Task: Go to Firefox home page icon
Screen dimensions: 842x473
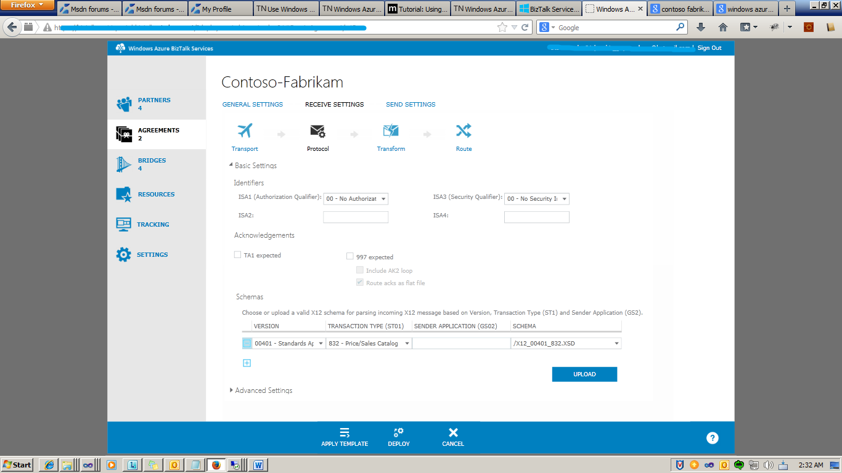Action: 723,27
